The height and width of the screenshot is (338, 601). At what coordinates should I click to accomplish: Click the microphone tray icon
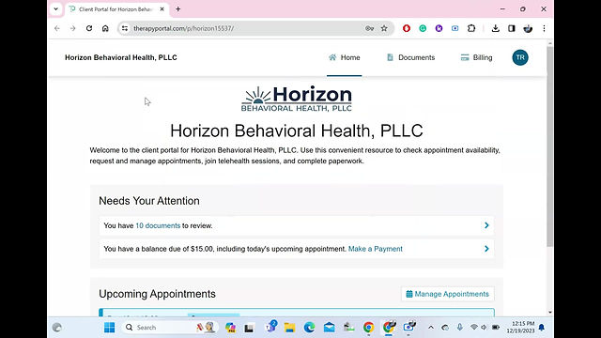[459, 328]
